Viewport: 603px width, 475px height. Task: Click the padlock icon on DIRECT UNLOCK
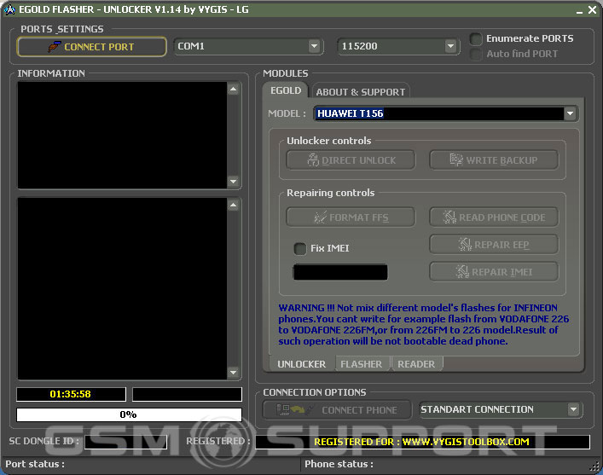pyautogui.click(x=313, y=159)
